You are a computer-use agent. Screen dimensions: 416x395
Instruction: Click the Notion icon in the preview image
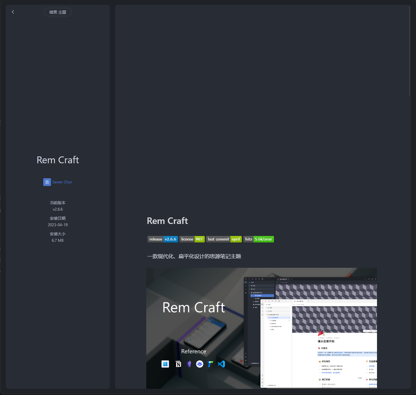click(x=178, y=364)
